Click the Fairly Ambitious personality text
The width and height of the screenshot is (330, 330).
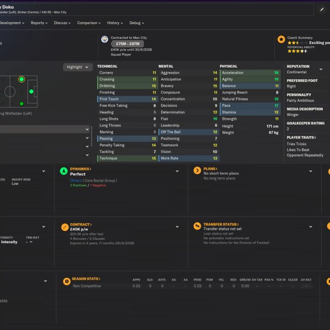click(300, 101)
